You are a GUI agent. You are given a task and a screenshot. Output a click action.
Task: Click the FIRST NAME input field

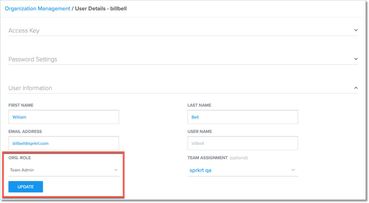click(64, 117)
